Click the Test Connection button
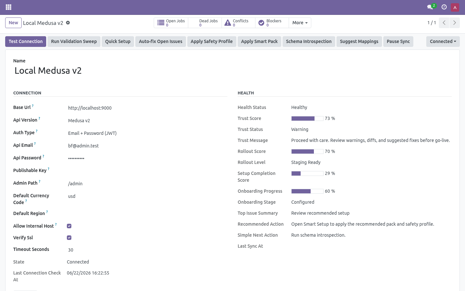Image resolution: width=465 pixels, height=291 pixels. [x=26, y=41]
